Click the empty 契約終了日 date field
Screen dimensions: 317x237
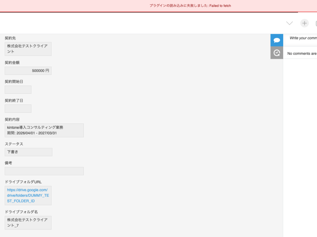pos(18,109)
